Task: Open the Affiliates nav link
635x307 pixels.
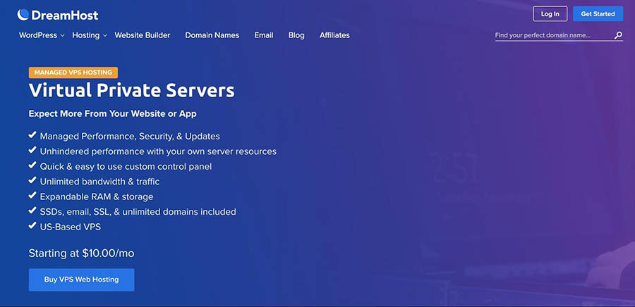Action: point(334,35)
